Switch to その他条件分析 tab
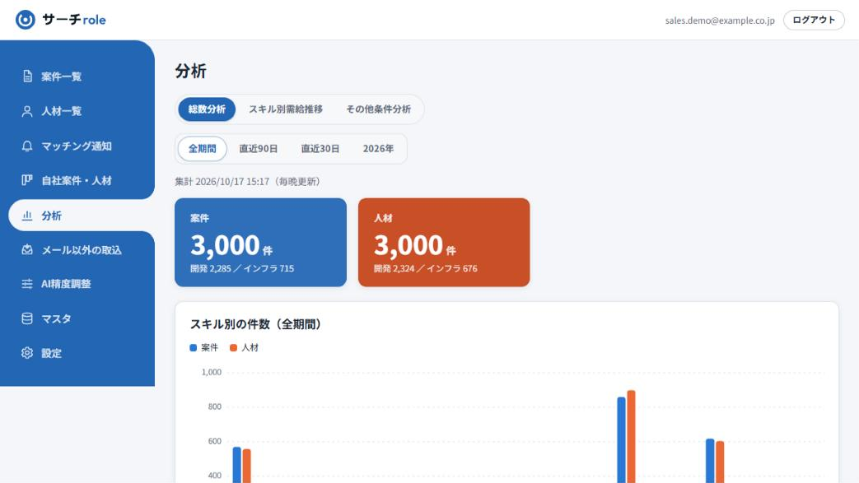This screenshot has height=483, width=859. (x=378, y=109)
